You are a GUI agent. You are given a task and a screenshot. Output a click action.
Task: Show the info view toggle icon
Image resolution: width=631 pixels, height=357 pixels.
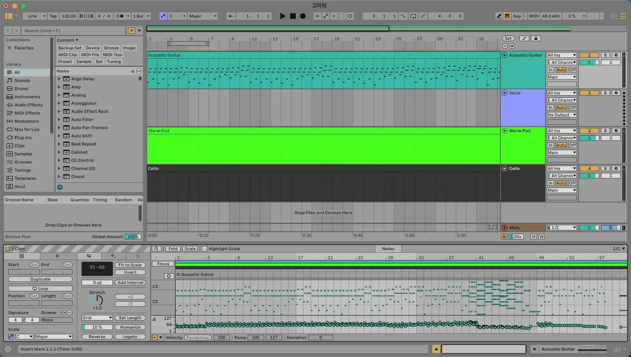point(8,349)
